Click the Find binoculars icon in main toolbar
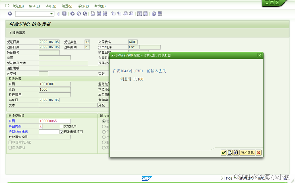Screen dimensions: 295x183 click(99, 14)
